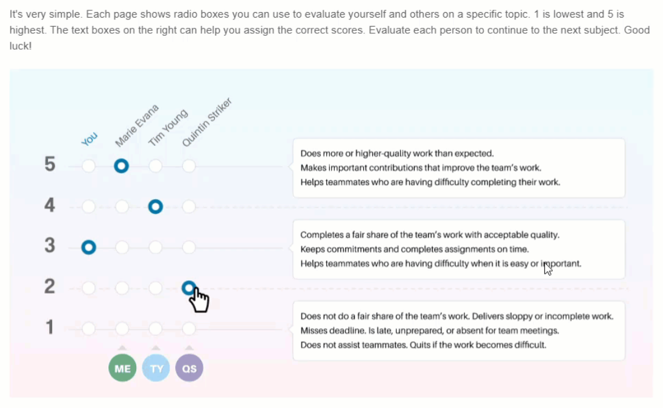Screen dimensions: 663x408
Task: Pick score 2 for Tim Young
Action: [155, 288]
